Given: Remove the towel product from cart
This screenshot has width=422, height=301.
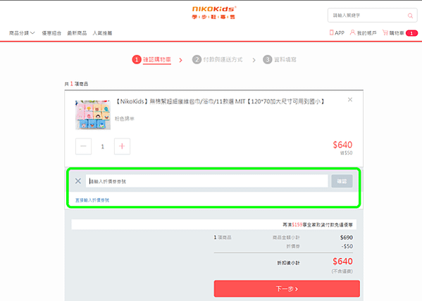Looking at the screenshot, I should pos(350,99).
